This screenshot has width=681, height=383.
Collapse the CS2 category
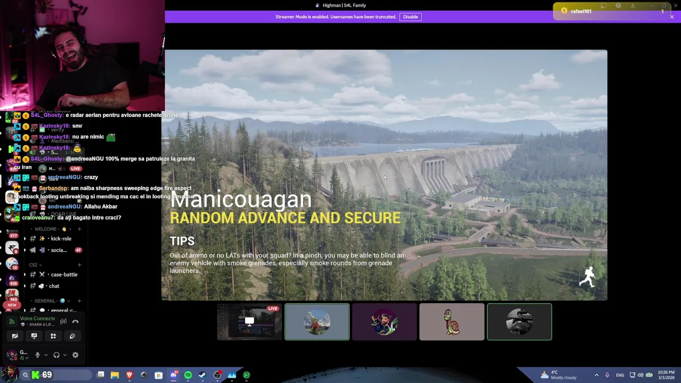tap(35, 265)
